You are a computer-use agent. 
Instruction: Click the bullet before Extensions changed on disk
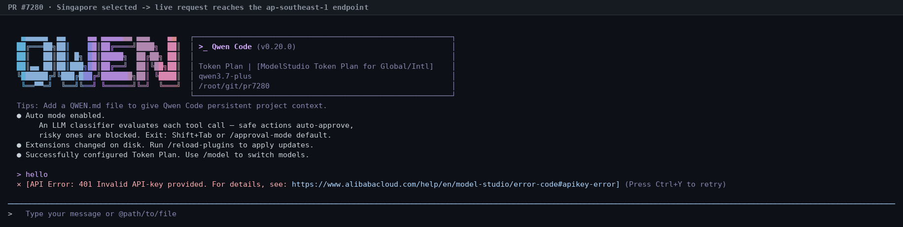(x=19, y=145)
